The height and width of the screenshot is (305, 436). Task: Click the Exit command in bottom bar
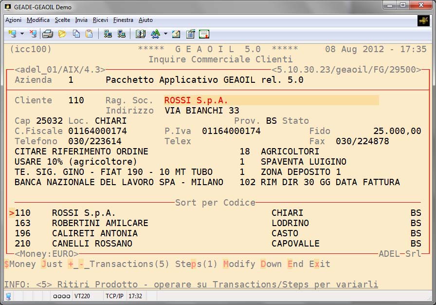[319, 264]
